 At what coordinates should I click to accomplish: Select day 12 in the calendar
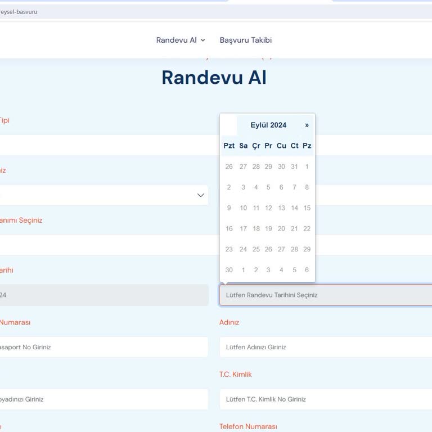pos(268,208)
